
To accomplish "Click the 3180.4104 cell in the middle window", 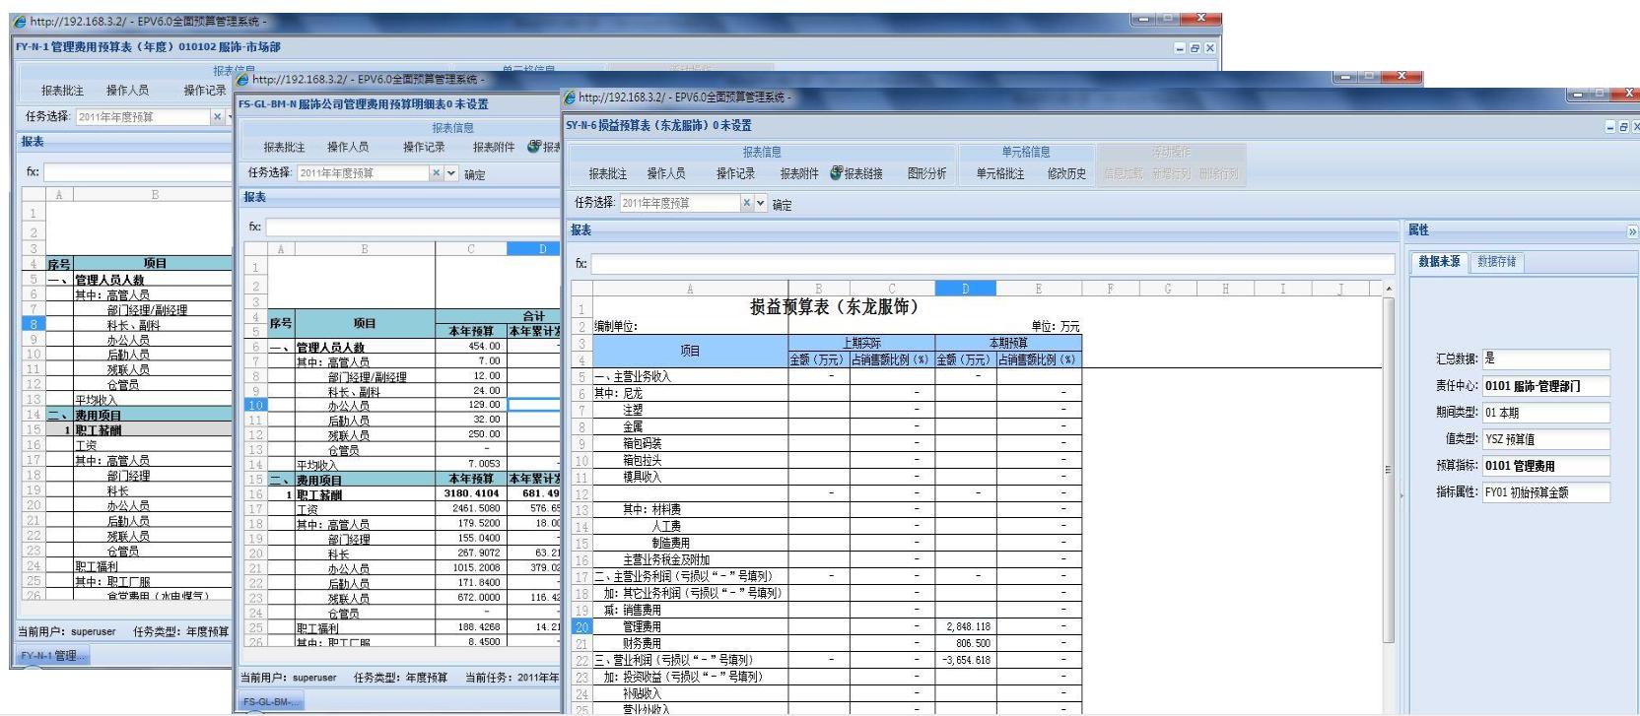I will [471, 493].
